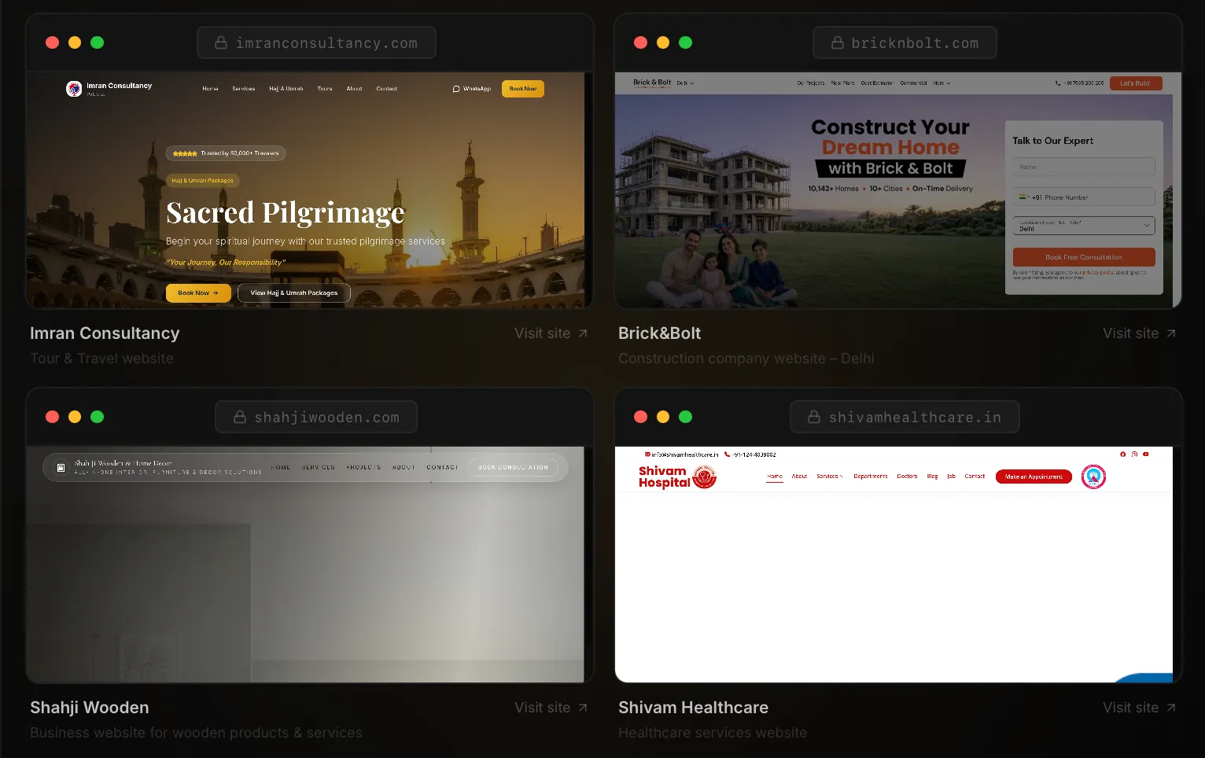This screenshot has width=1205, height=758.
Task: Click the Instagram icon in the Shivam Hospital top bar
Action: point(1134,454)
